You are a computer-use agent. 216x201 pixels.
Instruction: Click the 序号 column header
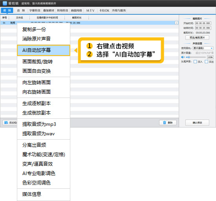(4, 18)
